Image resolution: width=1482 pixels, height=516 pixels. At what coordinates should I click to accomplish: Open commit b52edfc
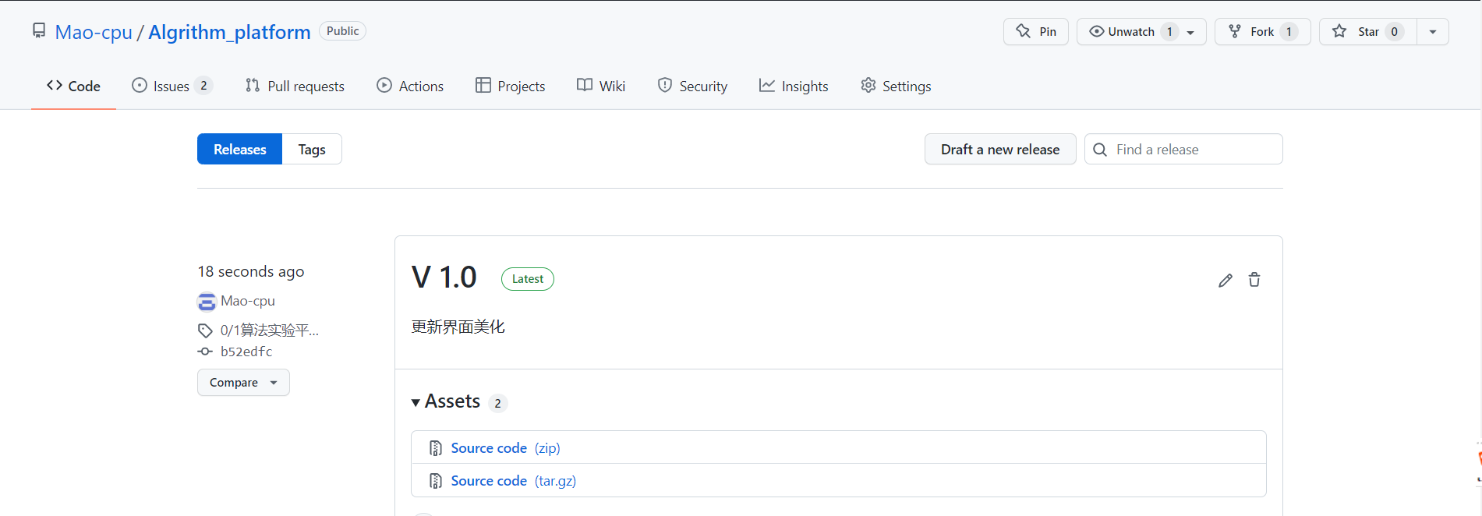(246, 352)
